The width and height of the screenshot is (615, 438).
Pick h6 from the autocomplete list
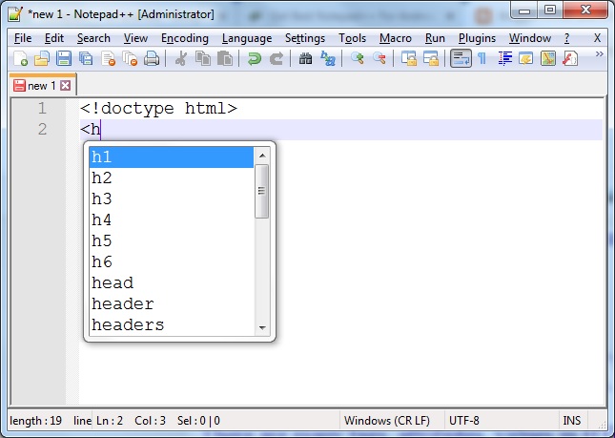tap(171, 261)
